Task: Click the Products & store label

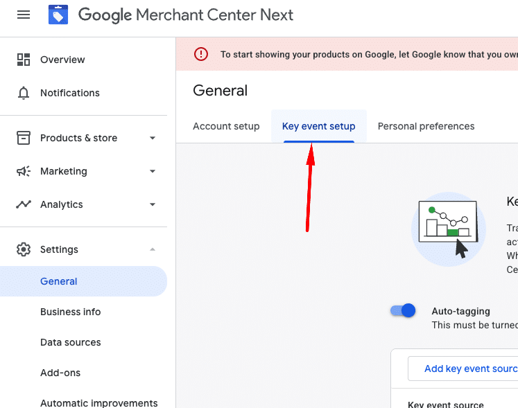Action: [78, 138]
